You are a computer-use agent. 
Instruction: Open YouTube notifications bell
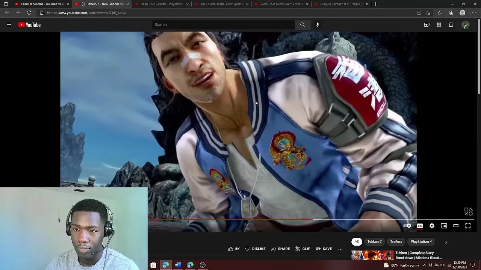coord(451,25)
